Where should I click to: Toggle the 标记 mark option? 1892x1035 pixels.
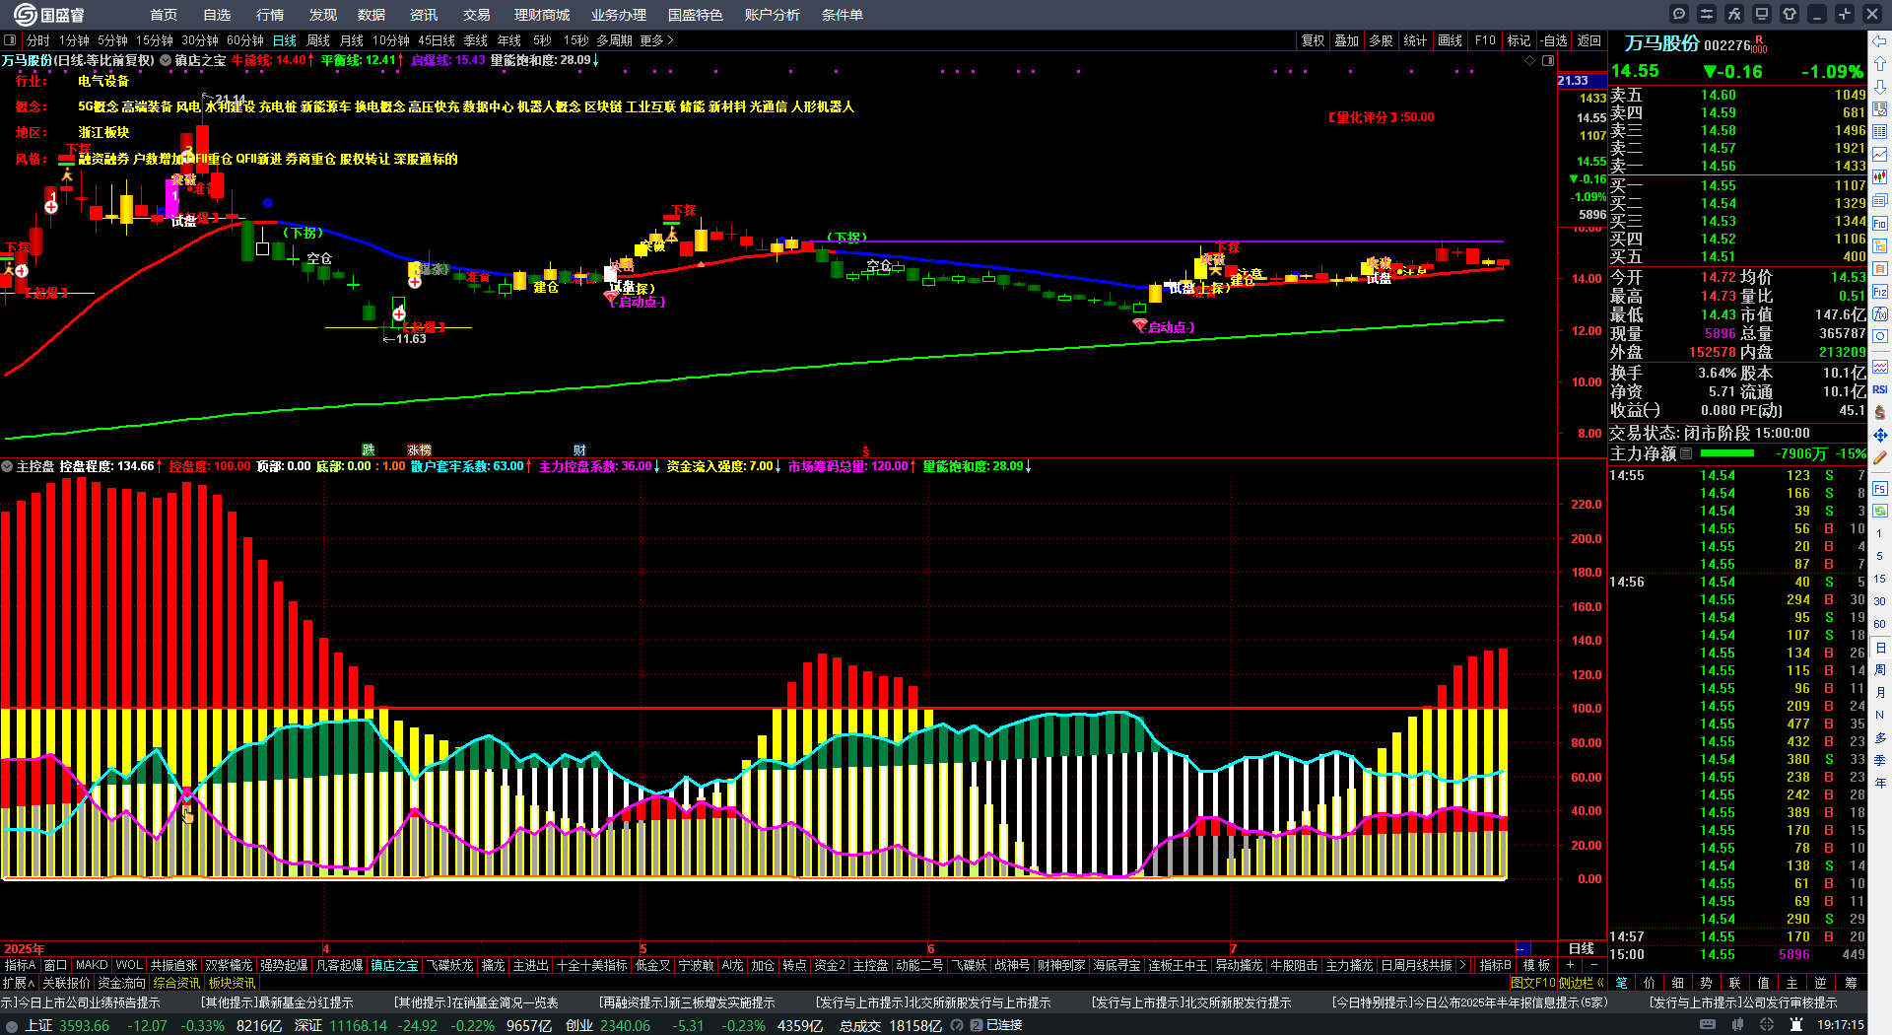[x=1519, y=40]
